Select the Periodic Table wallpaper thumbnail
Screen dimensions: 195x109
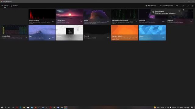(15, 30)
